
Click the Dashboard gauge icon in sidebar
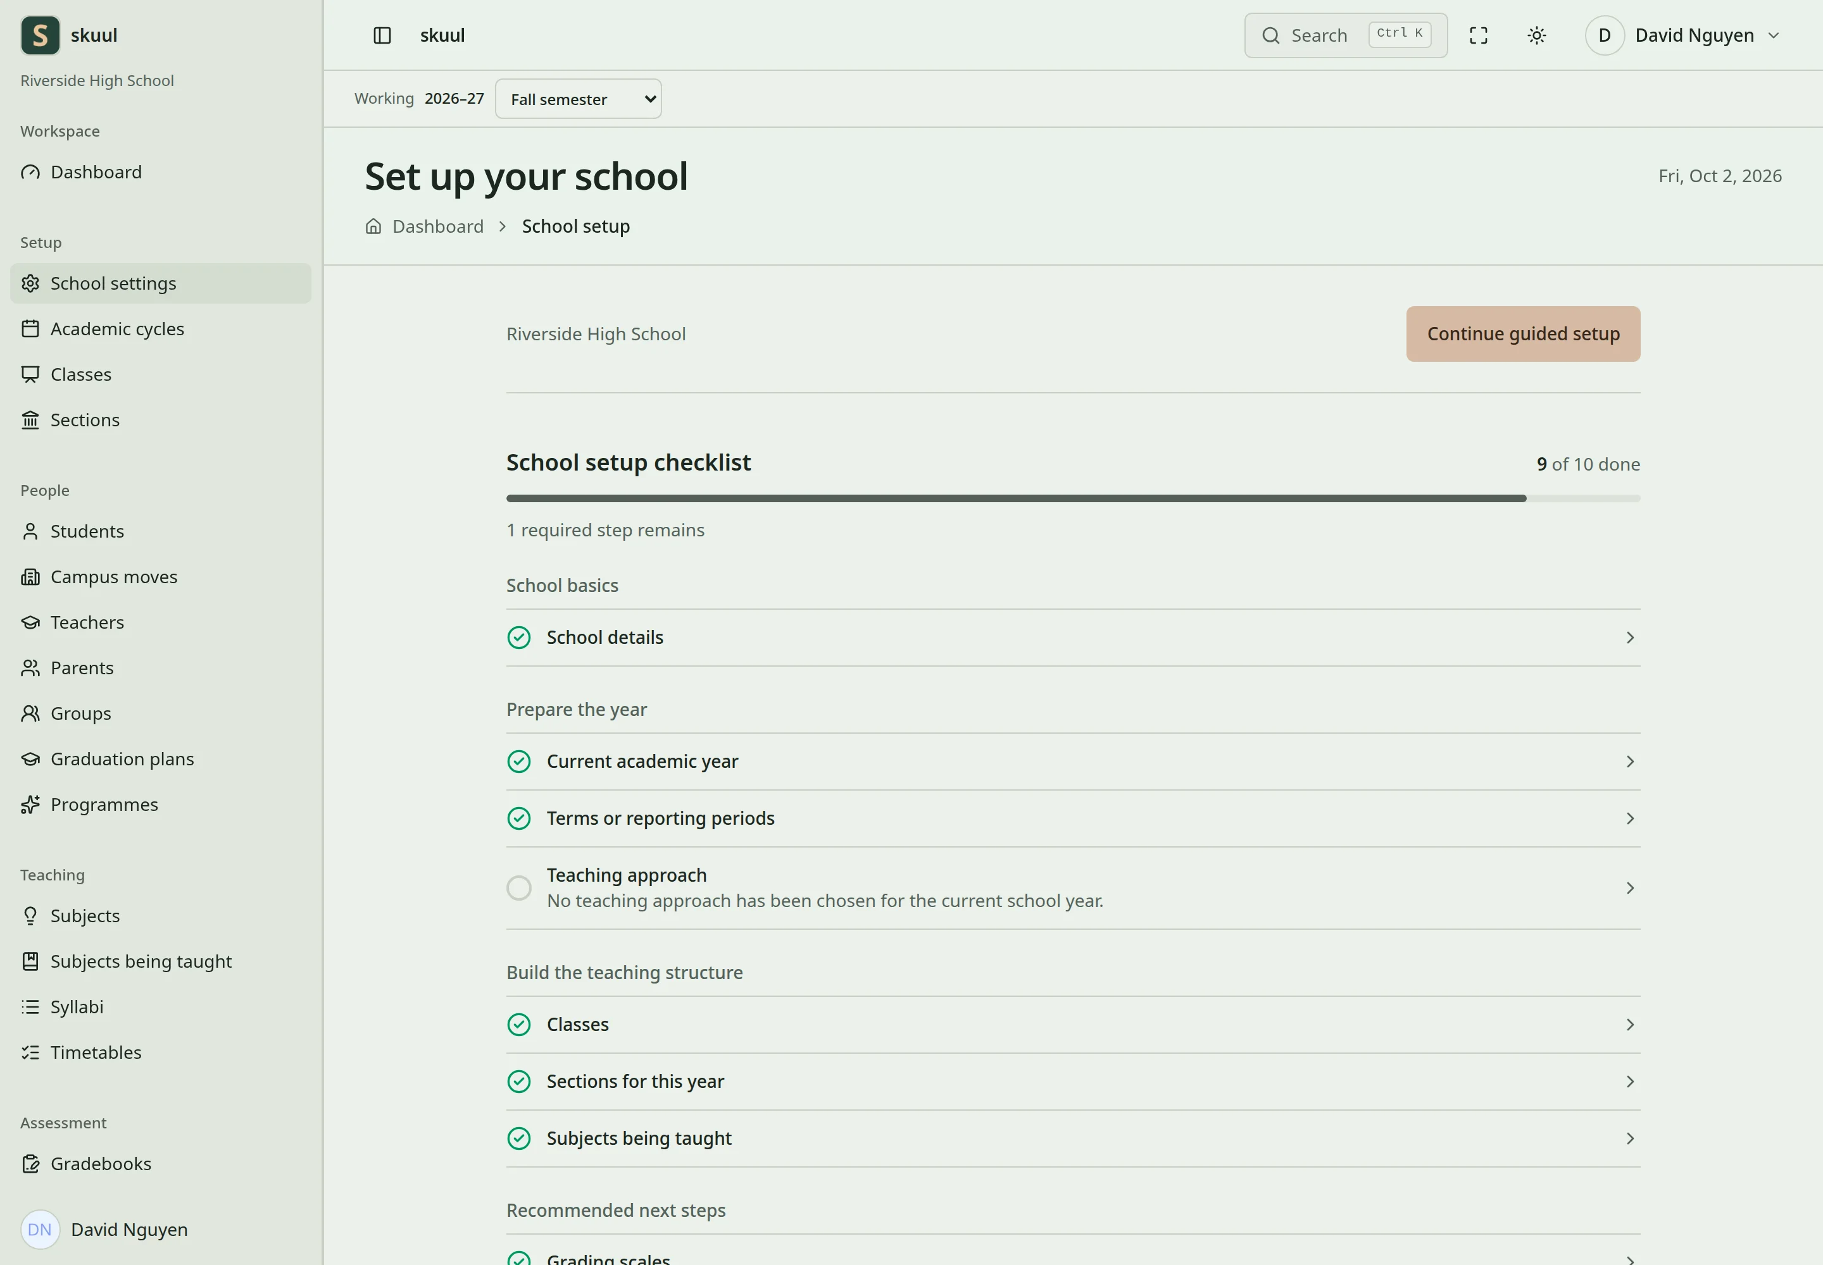tap(30, 172)
